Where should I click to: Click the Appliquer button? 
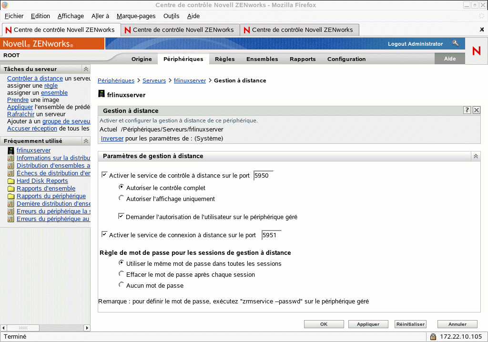pos(368,324)
